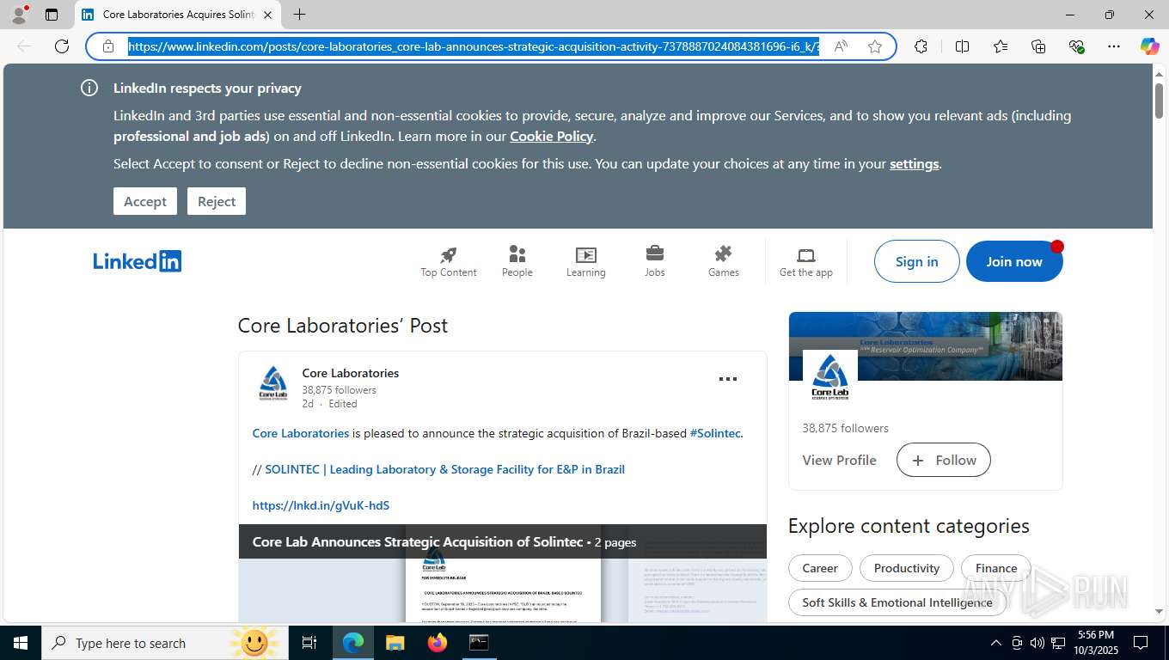1169x660 pixels.
Task: Open the Solintec acquisition document preview
Action: (x=503, y=573)
